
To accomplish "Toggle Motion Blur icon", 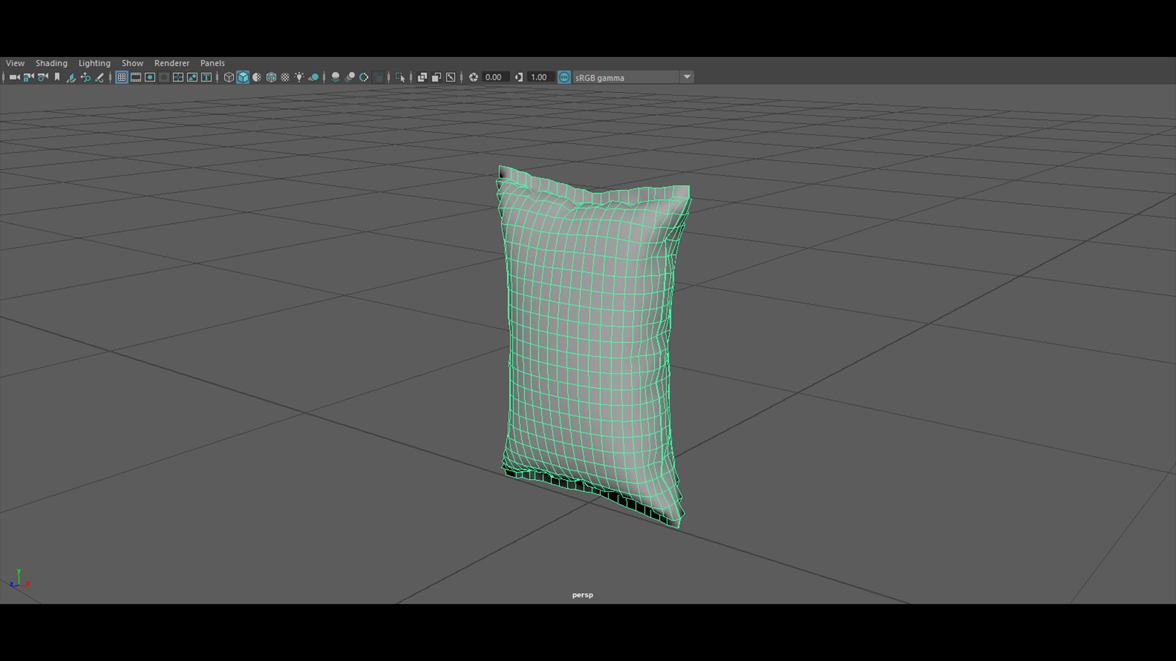I will [350, 77].
